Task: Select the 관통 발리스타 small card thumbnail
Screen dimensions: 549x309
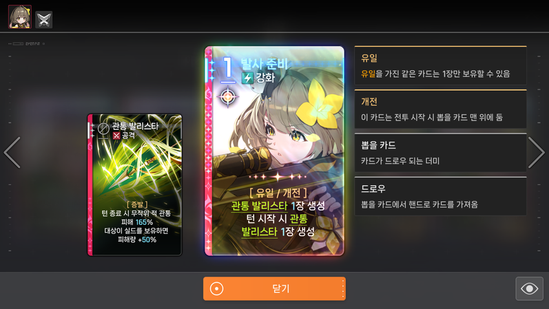Action: click(x=135, y=185)
